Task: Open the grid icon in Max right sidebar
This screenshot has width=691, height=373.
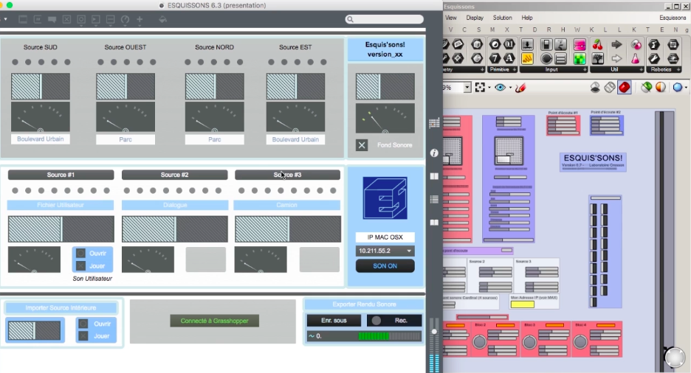Action: point(434,124)
